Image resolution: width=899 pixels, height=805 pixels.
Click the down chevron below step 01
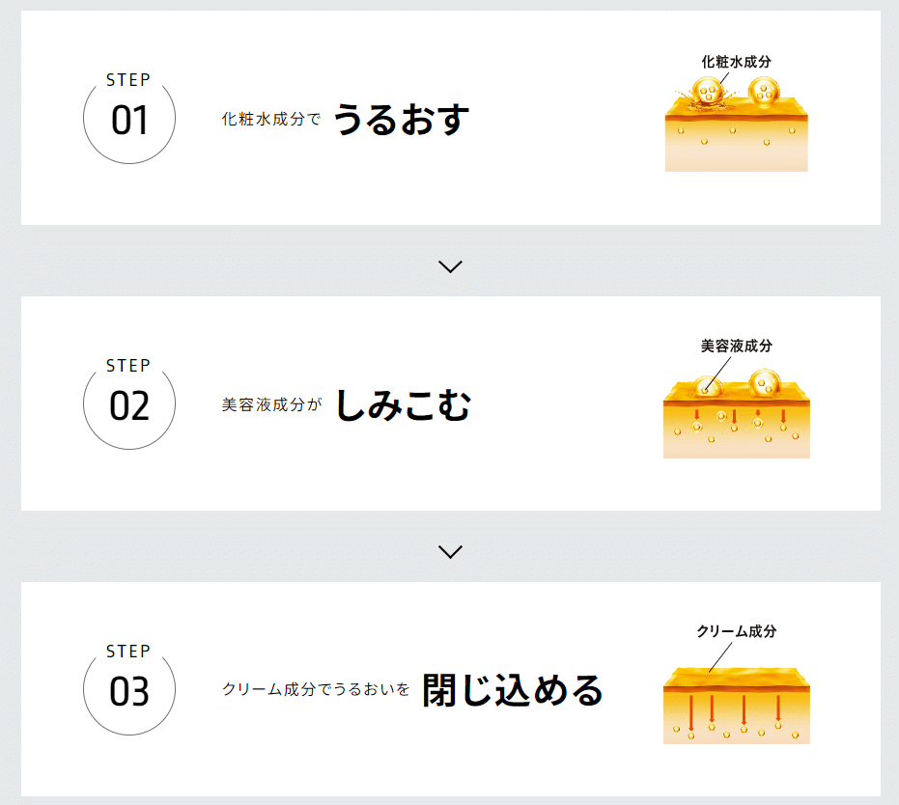click(450, 266)
